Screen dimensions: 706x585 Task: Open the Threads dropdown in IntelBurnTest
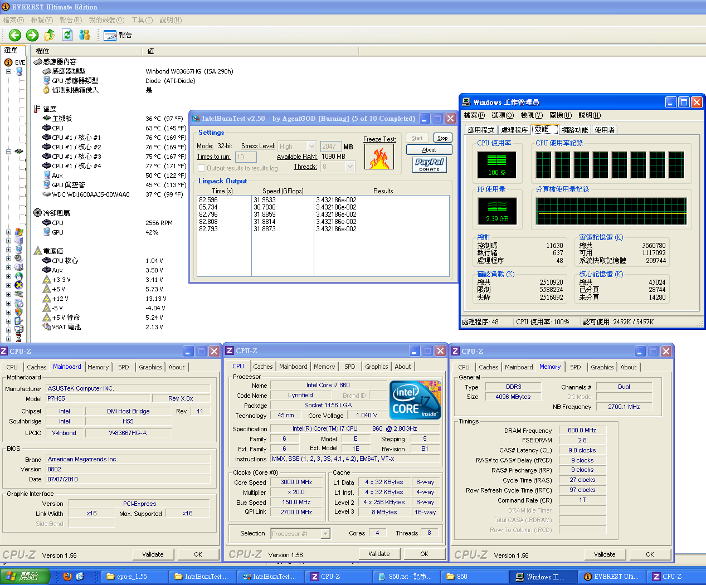pyautogui.click(x=350, y=166)
